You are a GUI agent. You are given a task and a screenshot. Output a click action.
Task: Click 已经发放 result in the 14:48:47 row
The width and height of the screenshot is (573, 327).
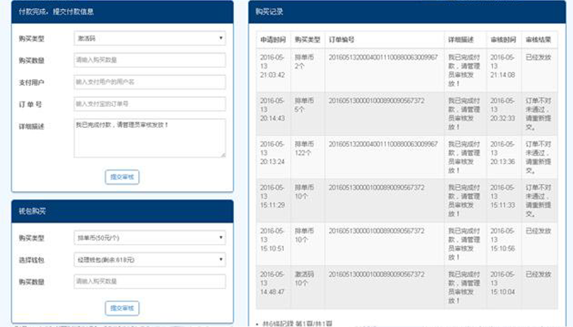pos(538,274)
